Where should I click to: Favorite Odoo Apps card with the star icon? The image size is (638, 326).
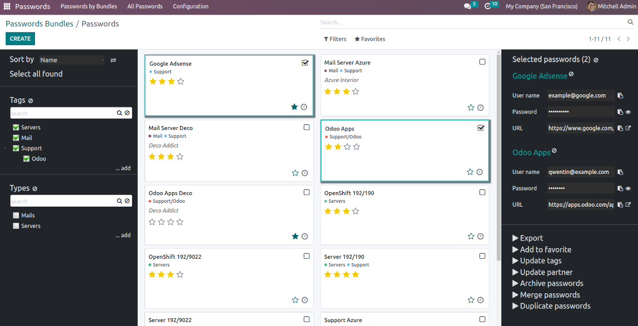tap(470, 172)
